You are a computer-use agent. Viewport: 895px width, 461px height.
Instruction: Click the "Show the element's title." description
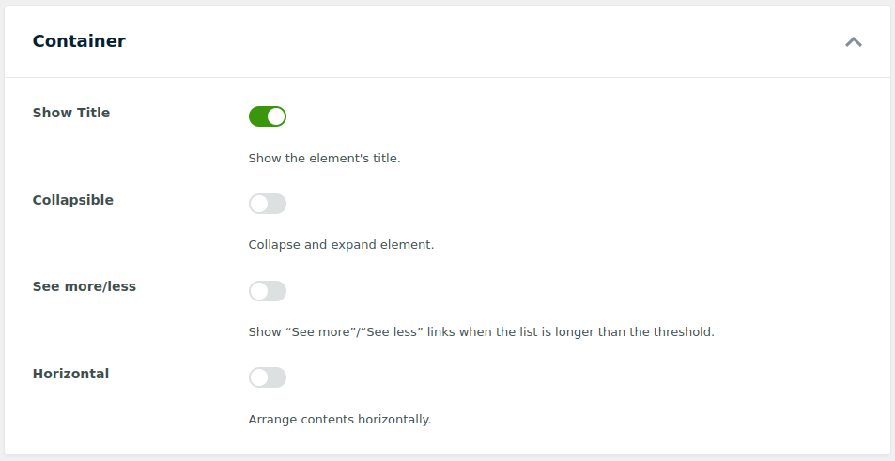point(324,159)
